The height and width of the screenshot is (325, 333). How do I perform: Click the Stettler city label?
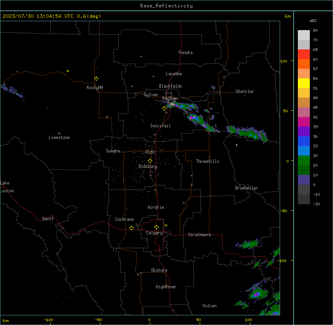245,91
